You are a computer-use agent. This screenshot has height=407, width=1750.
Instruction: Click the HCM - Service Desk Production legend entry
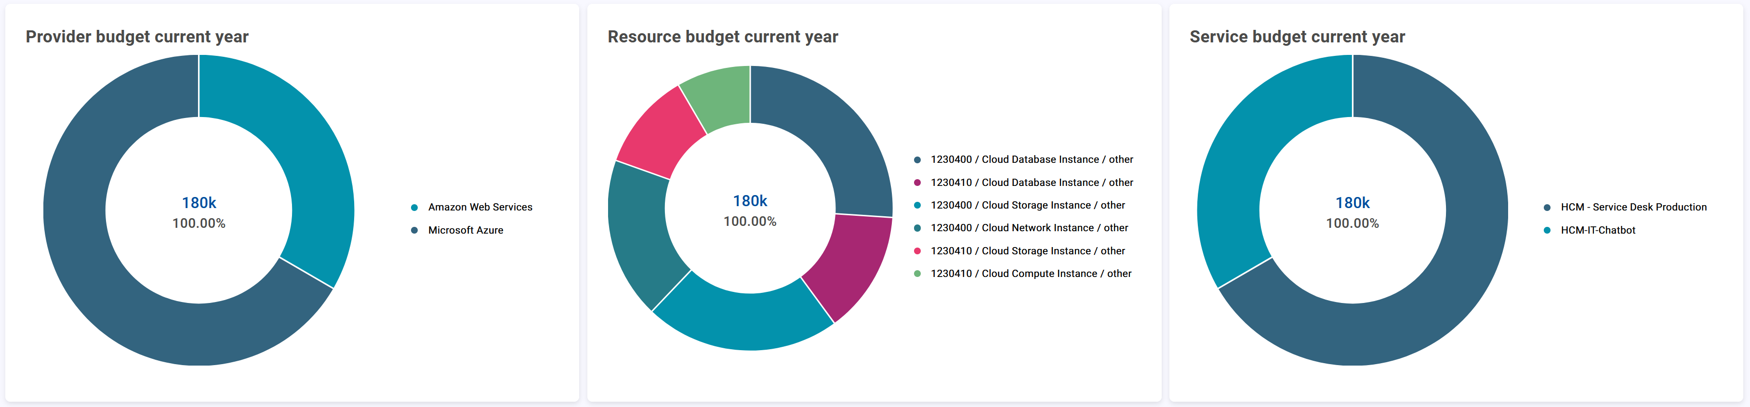pyautogui.click(x=1624, y=207)
